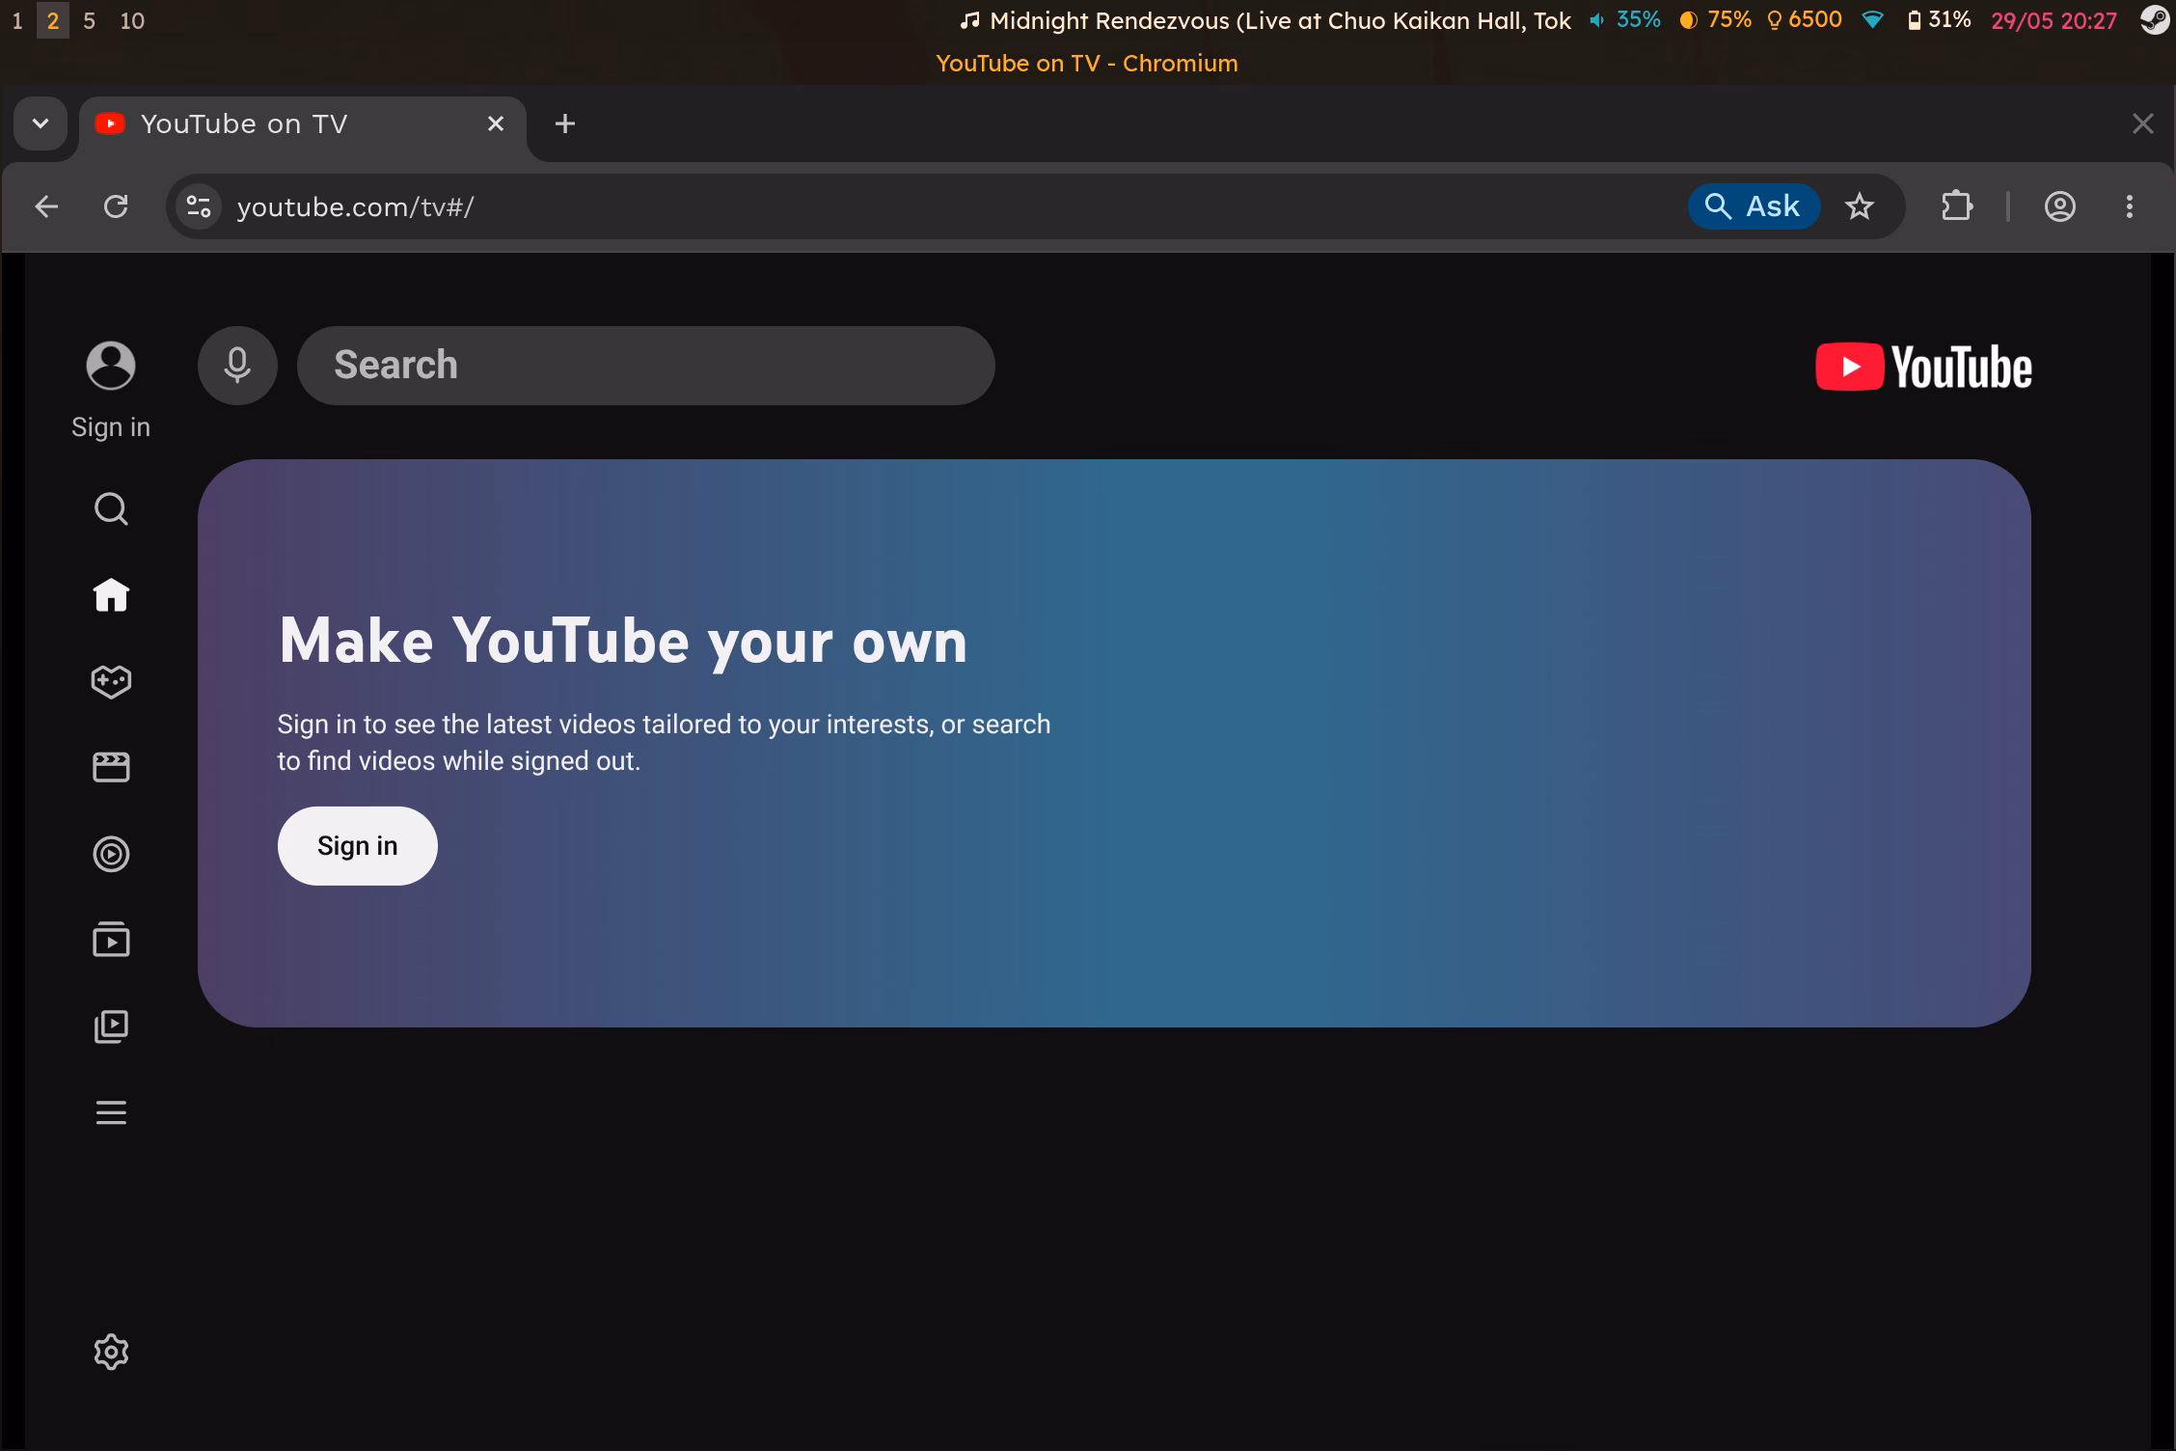Open the browser profile icon
Image resolution: width=2176 pixels, height=1451 pixels.
[2060, 206]
